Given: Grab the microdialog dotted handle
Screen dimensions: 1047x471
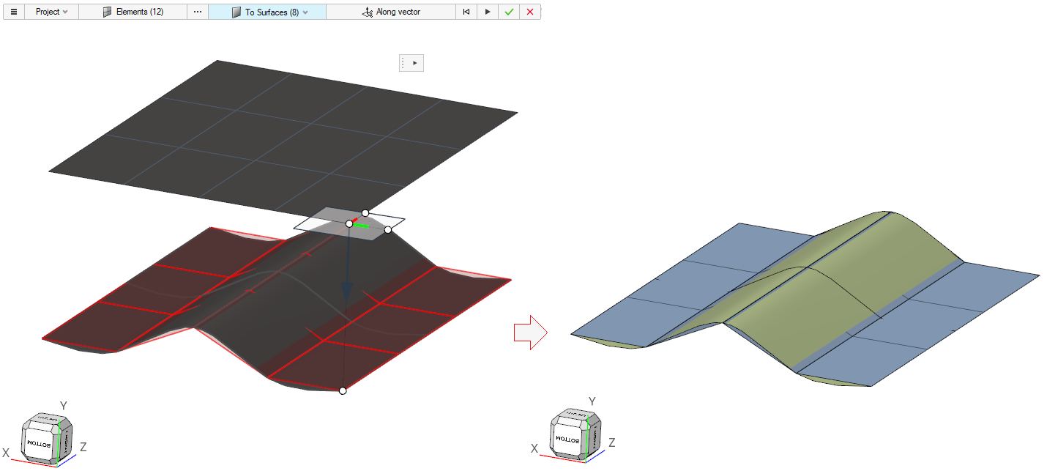Looking at the screenshot, I should click(403, 63).
